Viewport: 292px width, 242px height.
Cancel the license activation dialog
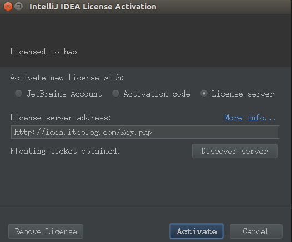256,231
